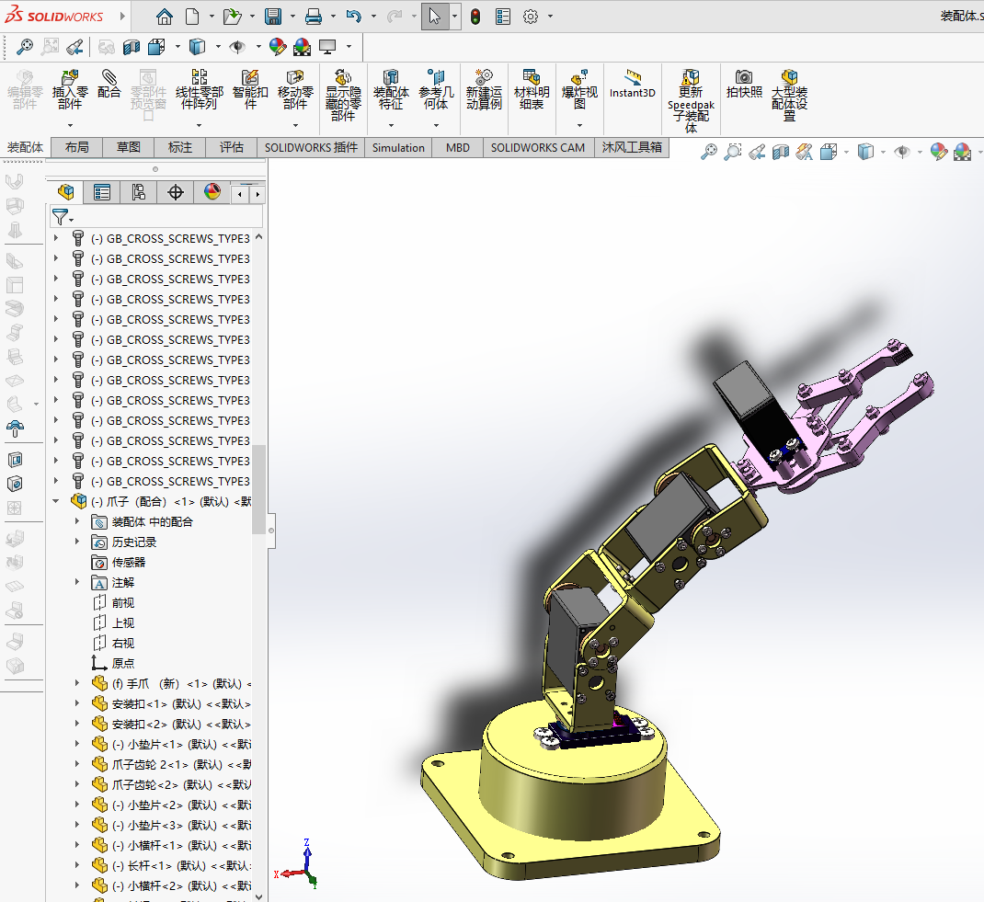984x902 pixels.
Task: Expand the (-) 长杆<1> part
Action: (x=77, y=865)
